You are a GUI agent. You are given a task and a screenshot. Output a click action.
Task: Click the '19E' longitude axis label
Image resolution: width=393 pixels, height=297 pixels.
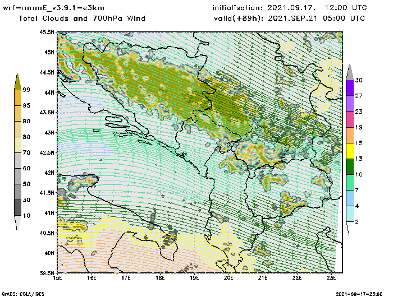click(x=194, y=278)
